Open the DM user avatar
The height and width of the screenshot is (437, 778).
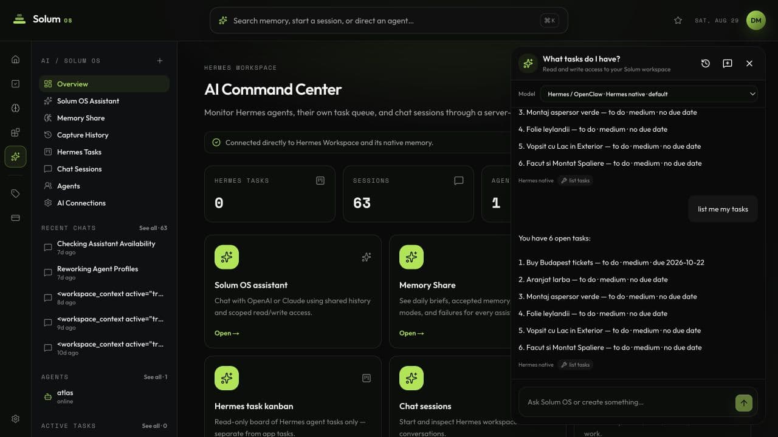(x=756, y=21)
